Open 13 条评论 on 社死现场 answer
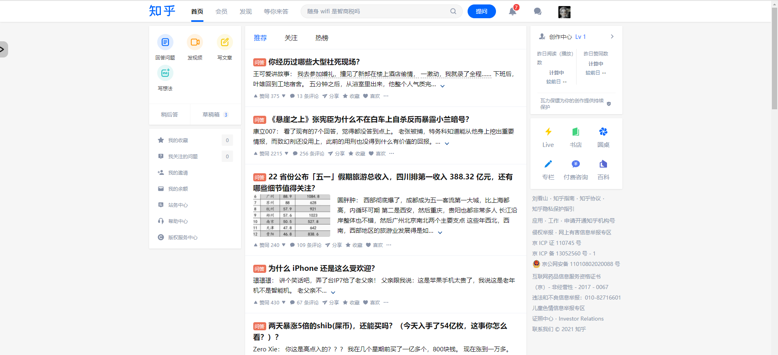This screenshot has width=778, height=355. point(304,96)
